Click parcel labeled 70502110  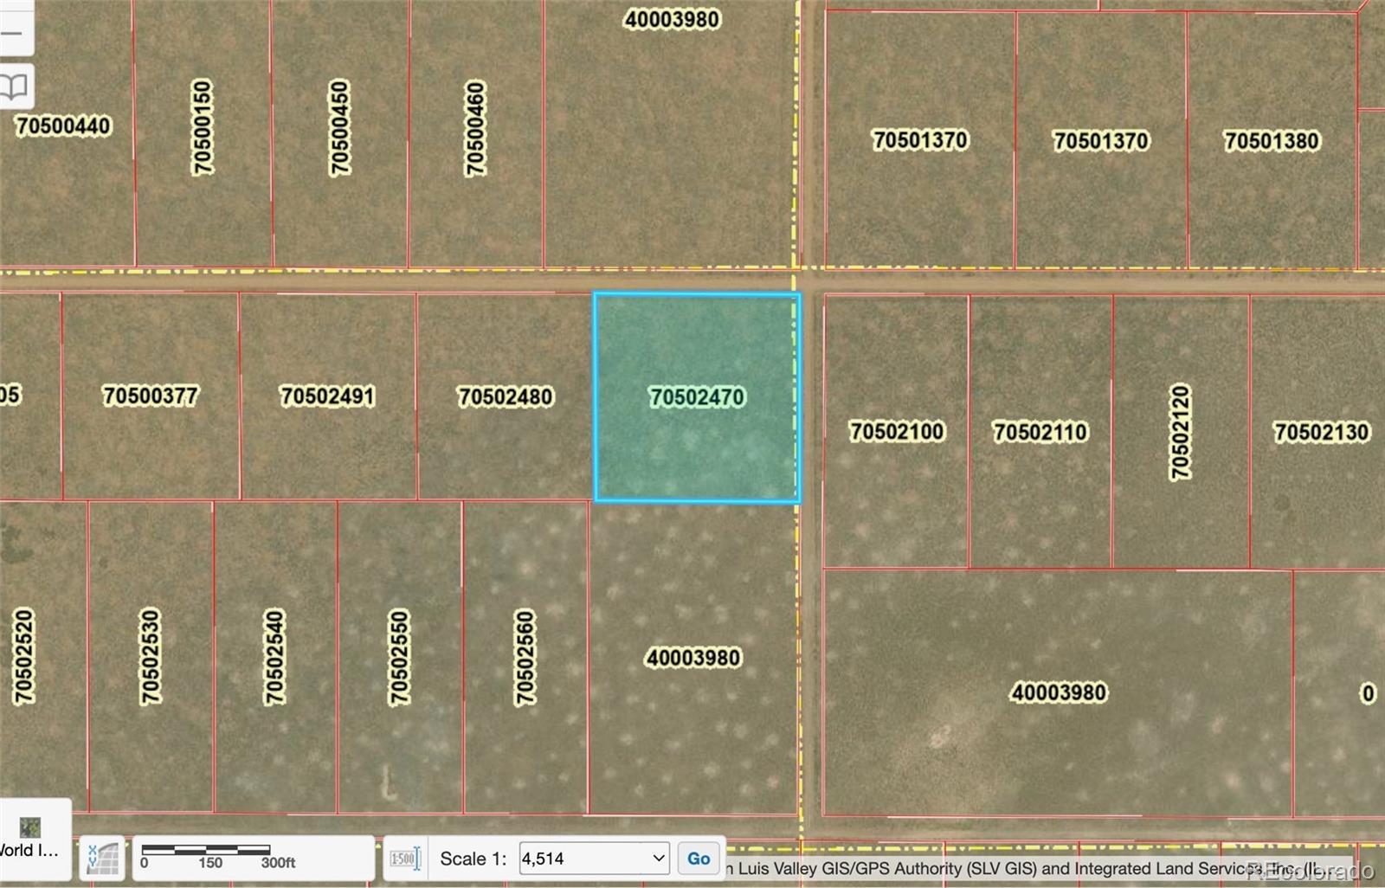pos(1040,432)
